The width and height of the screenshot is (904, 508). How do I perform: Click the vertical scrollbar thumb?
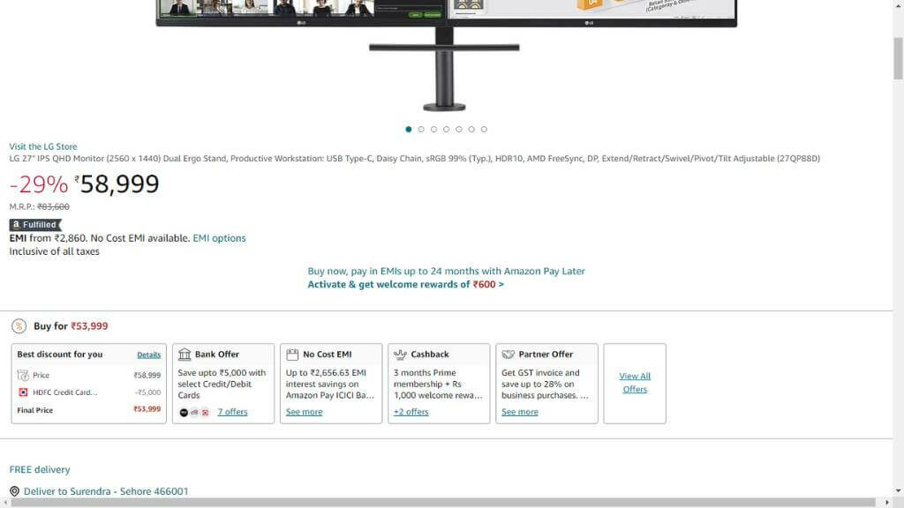(898, 58)
